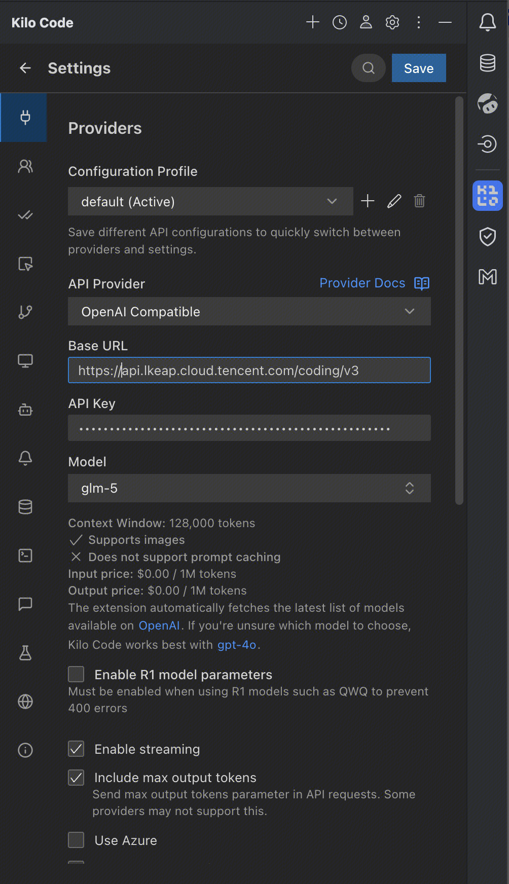Click the history clock icon in header
This screenshot has height=884, width=509.
[340, 22]
